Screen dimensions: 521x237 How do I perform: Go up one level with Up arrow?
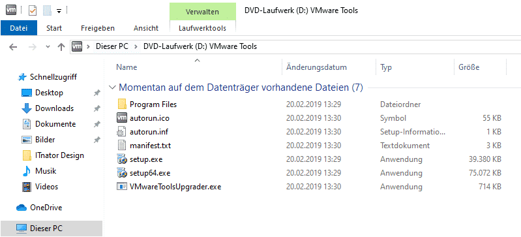tap(61, 47)
